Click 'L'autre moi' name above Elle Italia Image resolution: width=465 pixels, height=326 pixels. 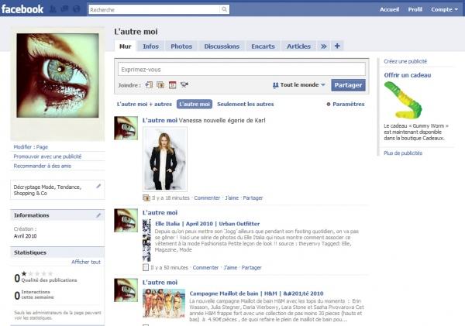tap(160, 212)
